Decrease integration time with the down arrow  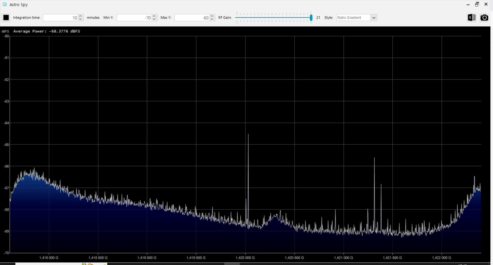80,19
